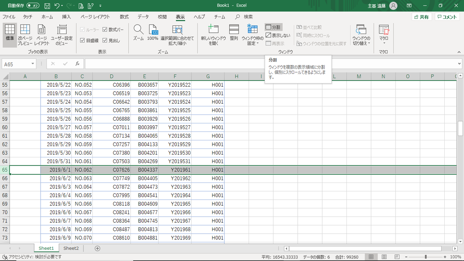Click the Name Box showing A65
Screen dimensions: 464x261
(x=16, y=64)
